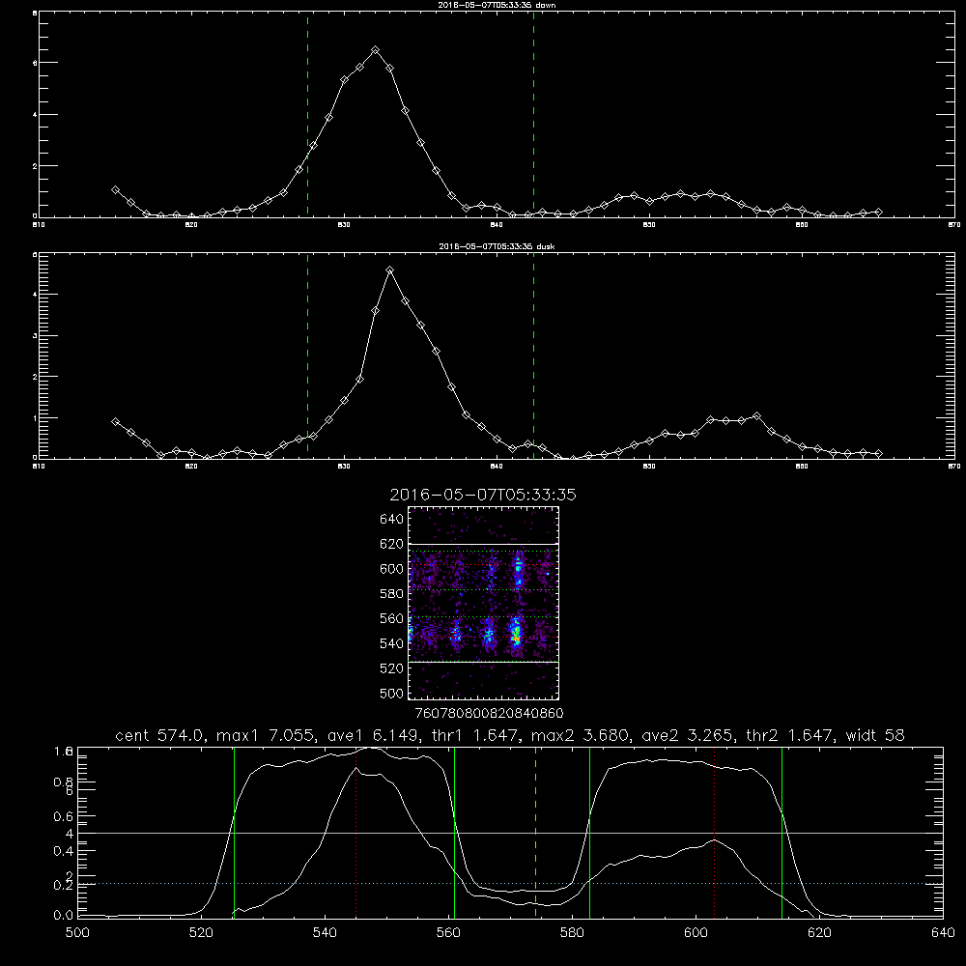Image resolution: width=966 pixels, height=966 pixels.
Task: Click the 580 label on spectral image y-axis
Action: [392, 594]
